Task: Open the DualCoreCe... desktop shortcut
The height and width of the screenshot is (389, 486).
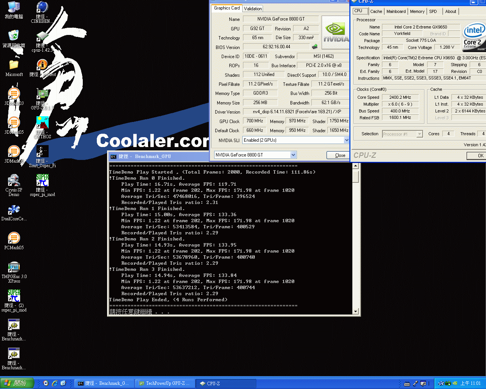Action: pyautogui.click(x=14, y=213)
